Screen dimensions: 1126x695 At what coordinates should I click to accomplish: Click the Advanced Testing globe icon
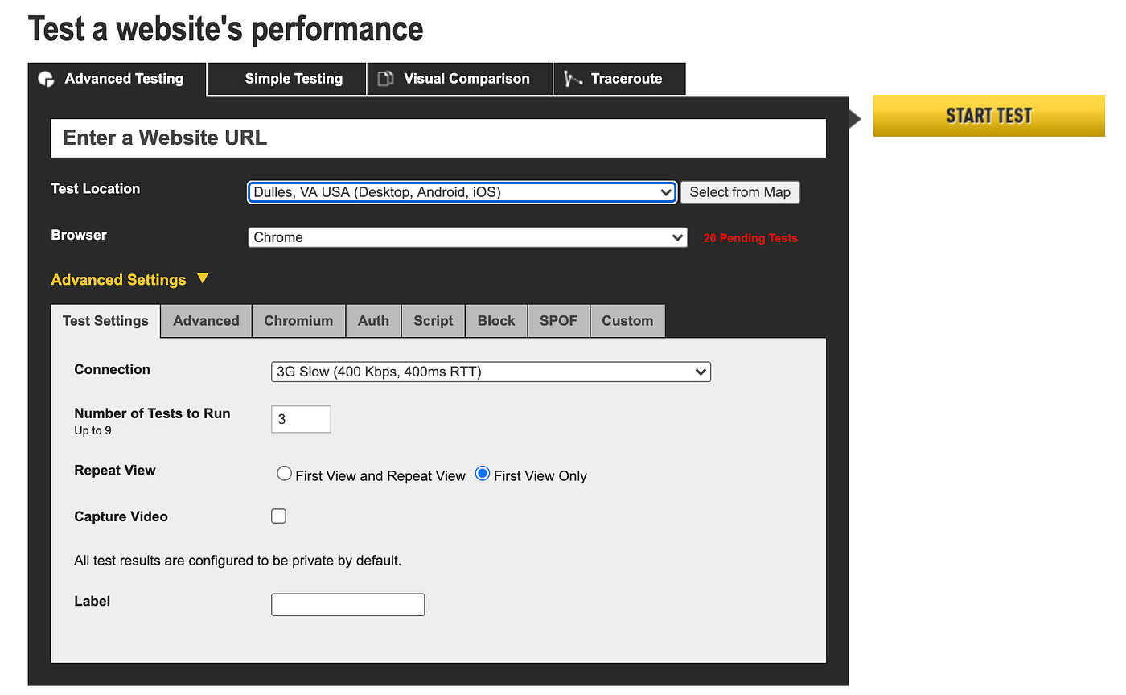pos(46,79)
